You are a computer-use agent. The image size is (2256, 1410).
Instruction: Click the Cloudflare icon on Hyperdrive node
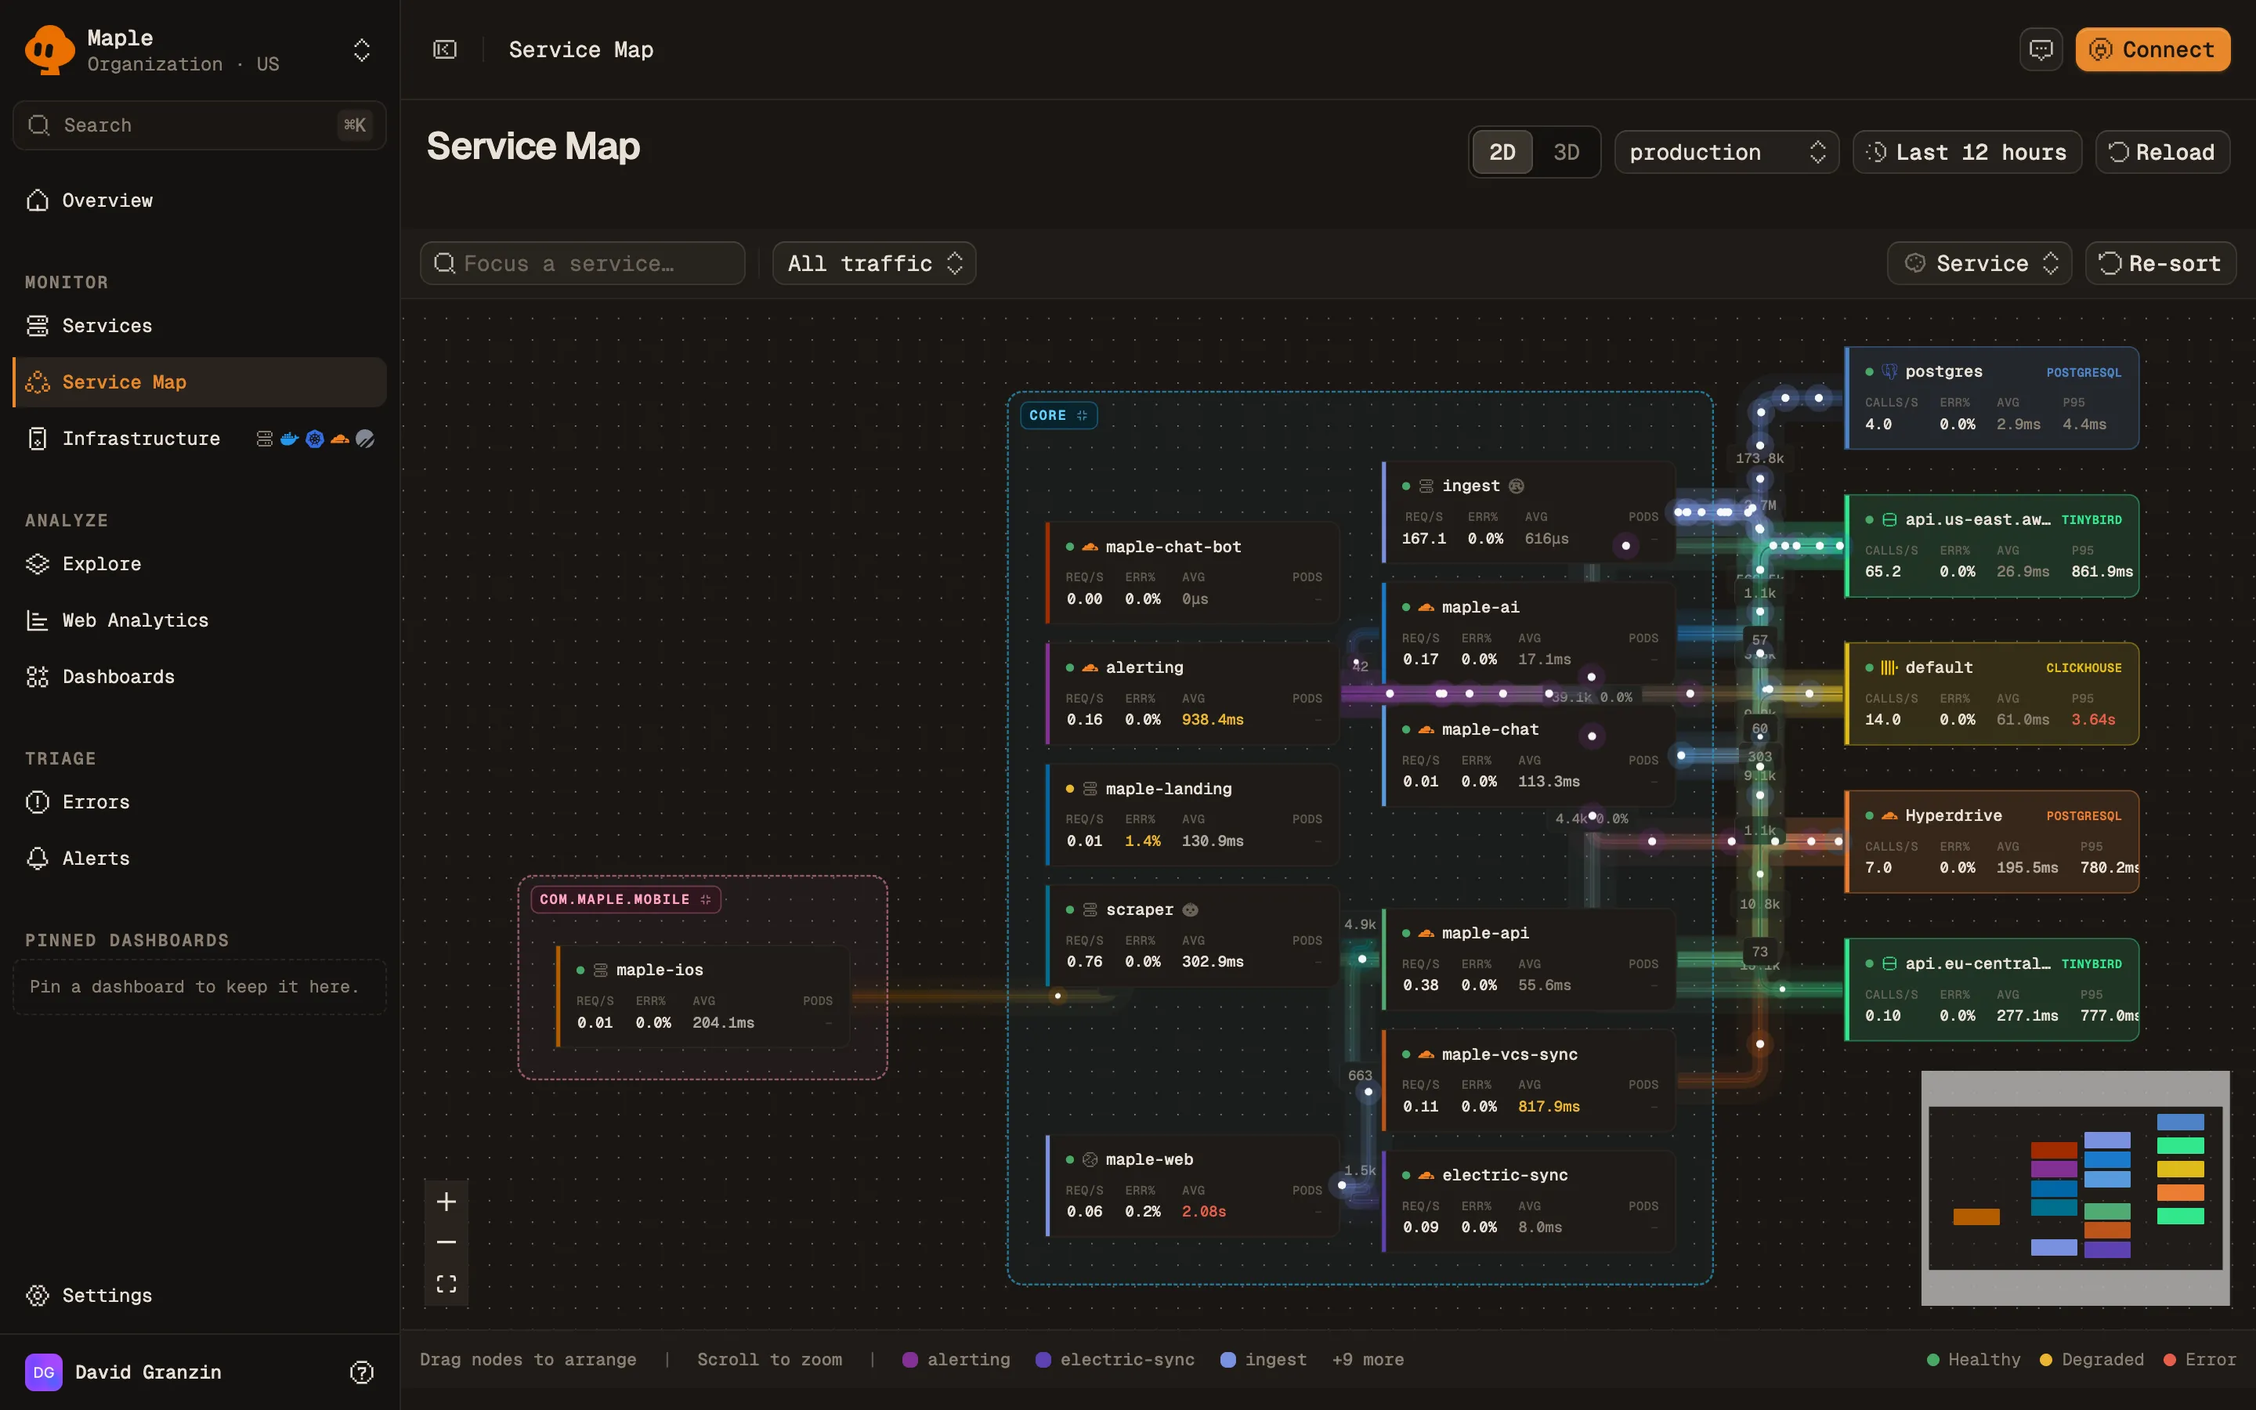[x=1889, y=816]
